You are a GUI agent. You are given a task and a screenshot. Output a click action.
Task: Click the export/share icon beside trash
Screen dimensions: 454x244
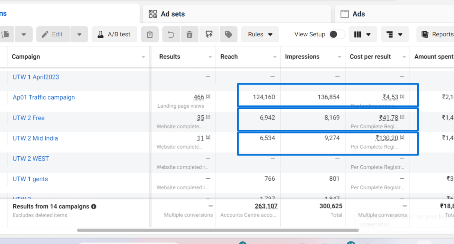point(209,34)
